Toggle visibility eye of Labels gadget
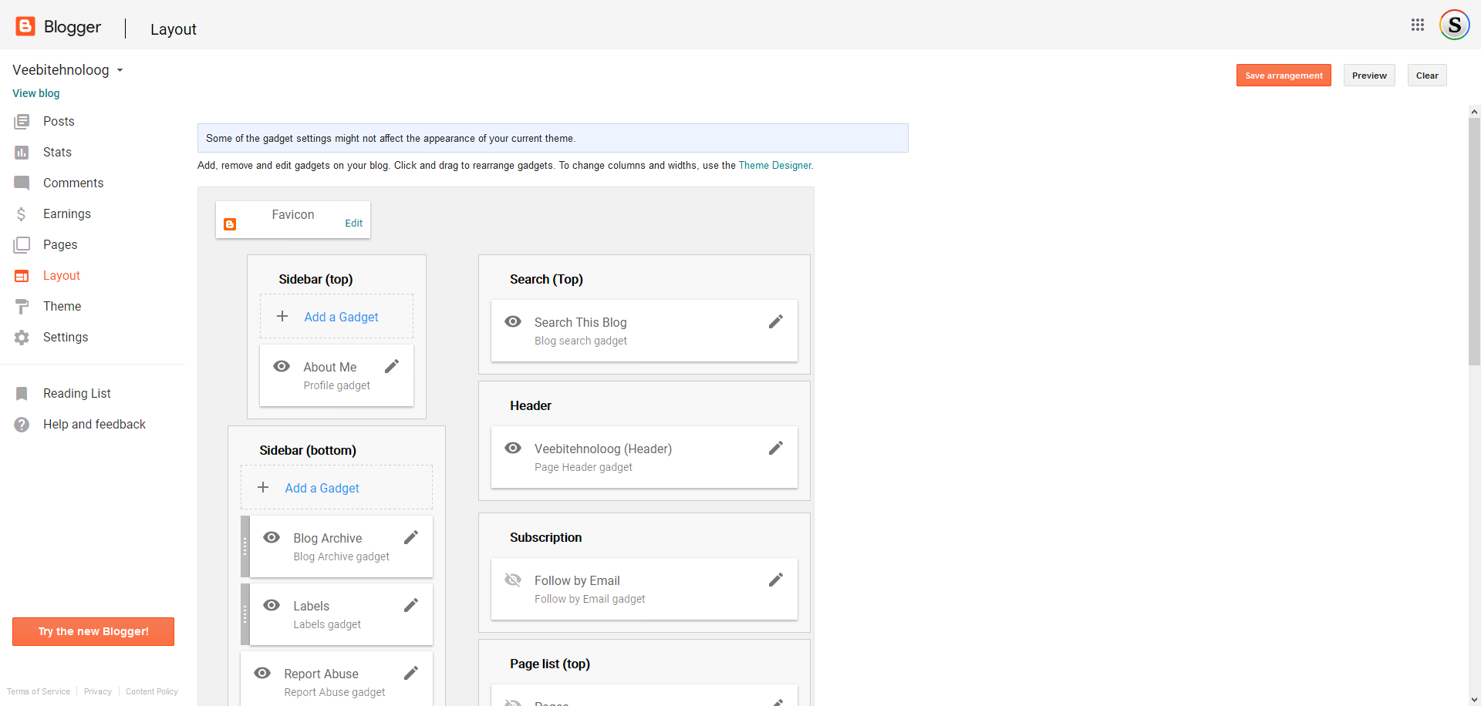 pyautogui.click(x=272, y=606)
